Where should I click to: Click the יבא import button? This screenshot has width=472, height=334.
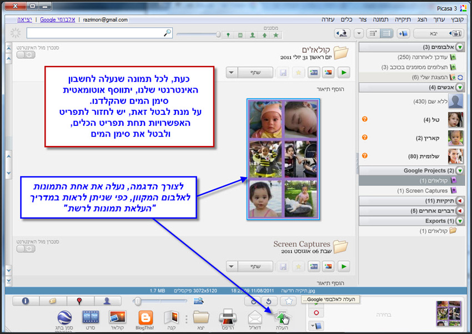point(439,33)
